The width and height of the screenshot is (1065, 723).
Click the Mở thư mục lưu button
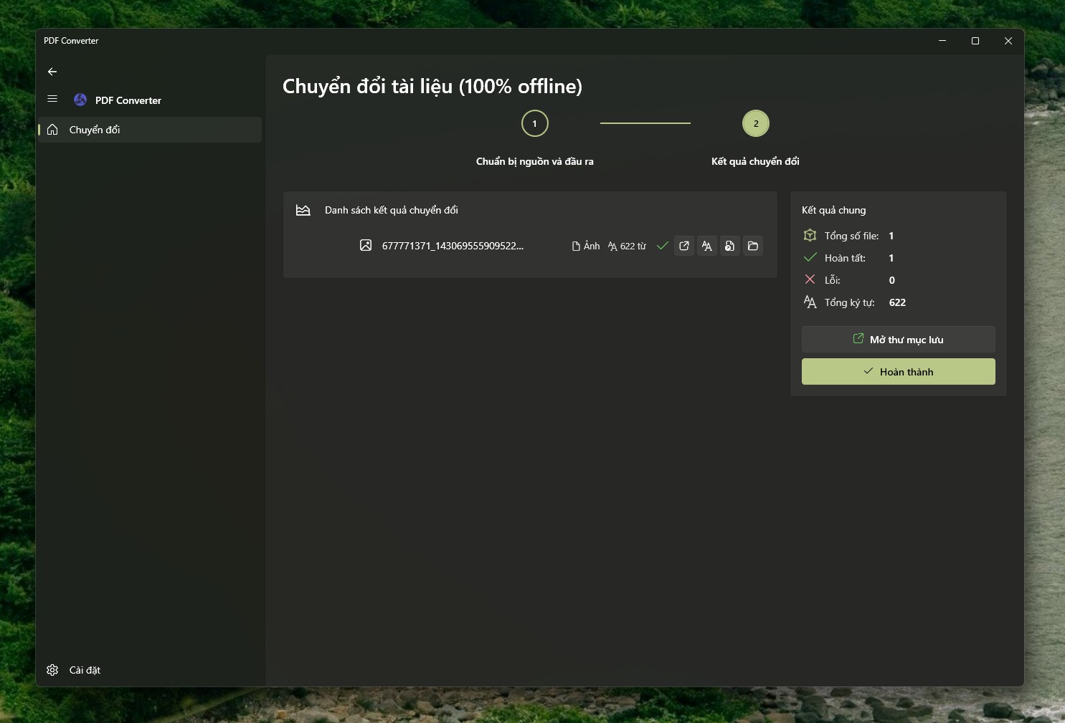[899, 339]
